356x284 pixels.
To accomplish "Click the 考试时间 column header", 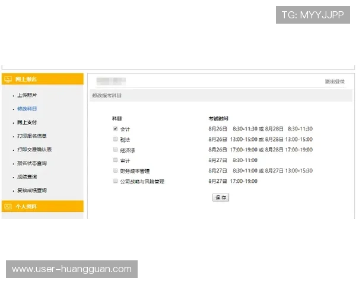I will (218, 118).
